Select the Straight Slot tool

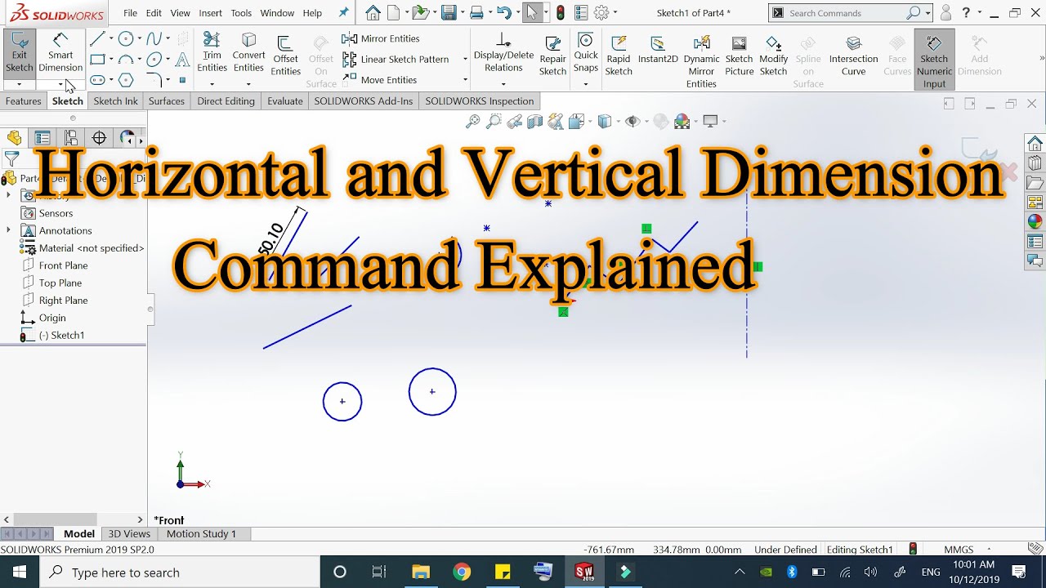click(x=97, y=80)
